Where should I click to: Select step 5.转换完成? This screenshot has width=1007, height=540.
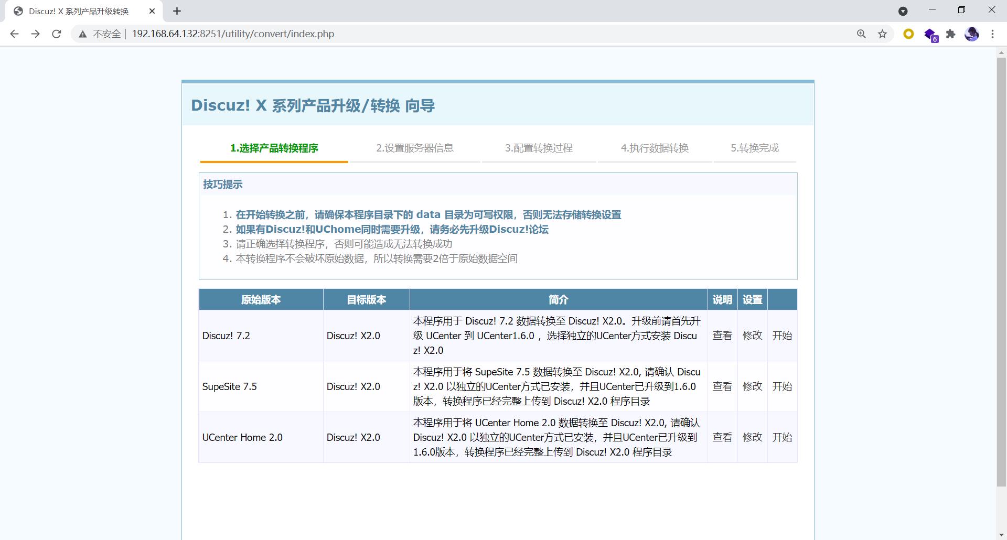point(755,148)
